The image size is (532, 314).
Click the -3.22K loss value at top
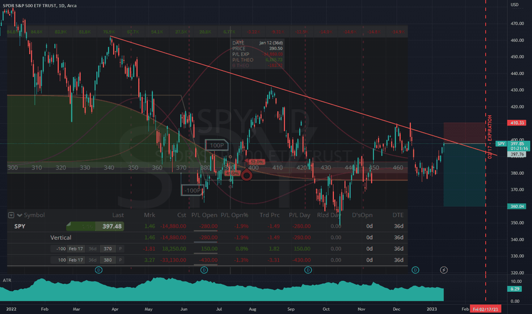[253, 32]
